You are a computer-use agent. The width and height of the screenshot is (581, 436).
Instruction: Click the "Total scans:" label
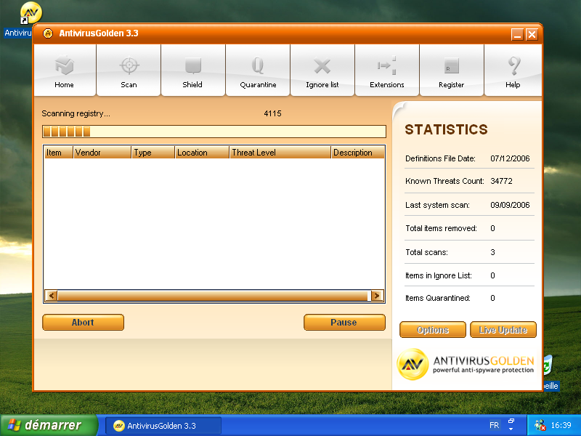(426, 252)
